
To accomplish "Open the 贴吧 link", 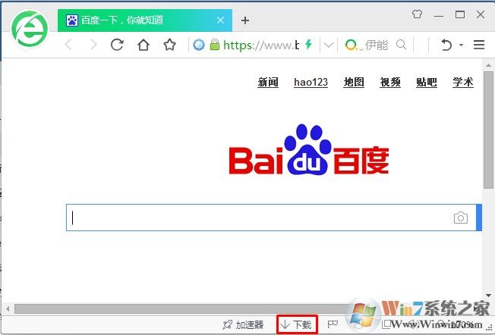I will 427,83.
